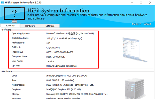This screenshot has height=99, width=155.
Task: Click the x64 architecture value
Action: (48, 43)
